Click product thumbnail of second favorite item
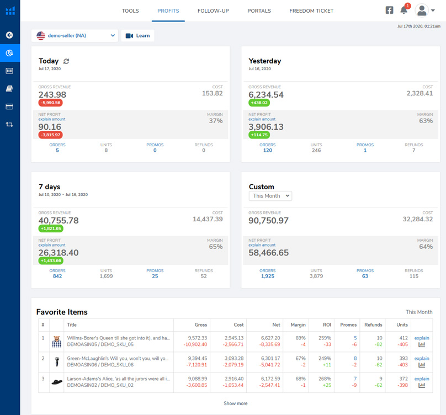 56,361
